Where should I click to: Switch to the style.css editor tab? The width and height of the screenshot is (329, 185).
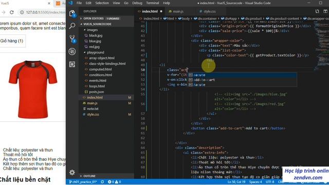[x=209, y=11]
